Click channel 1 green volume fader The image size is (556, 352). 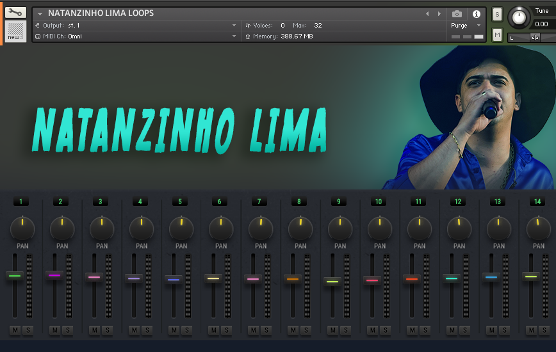click(x=15, y=276)
